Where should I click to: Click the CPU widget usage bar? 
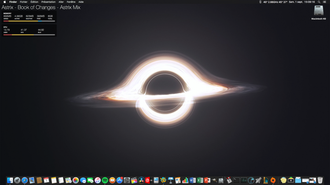[29, 35]
